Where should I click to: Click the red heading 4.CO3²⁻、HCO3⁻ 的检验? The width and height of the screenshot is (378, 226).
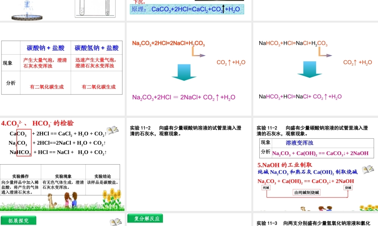click(x=37, y=123)
